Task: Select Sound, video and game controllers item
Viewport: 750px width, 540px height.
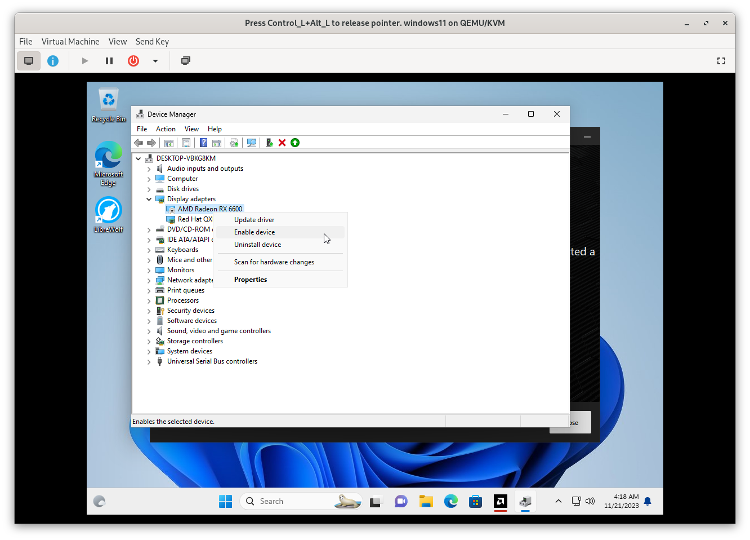Action: pos(219,331)
